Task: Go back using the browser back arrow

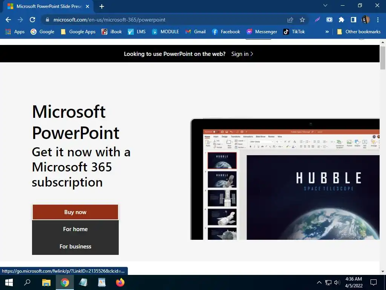Action: tap(8, 20)
